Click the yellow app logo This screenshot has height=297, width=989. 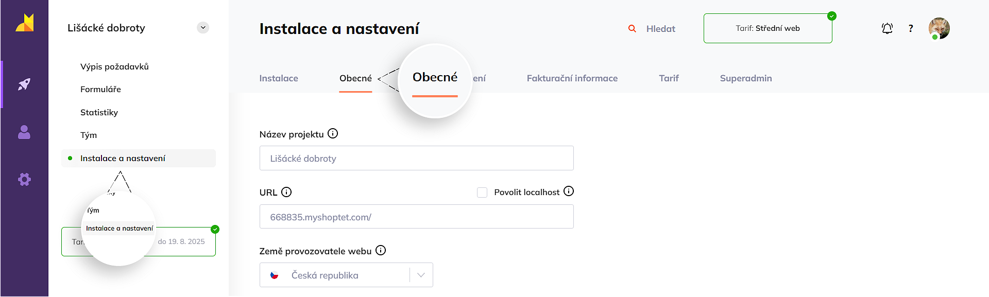tap(24, 23)
